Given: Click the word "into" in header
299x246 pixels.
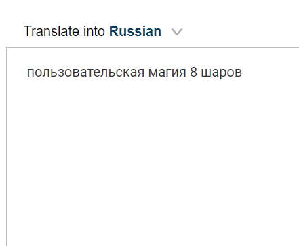Looking at the screenshot, I should click(94, 31).
